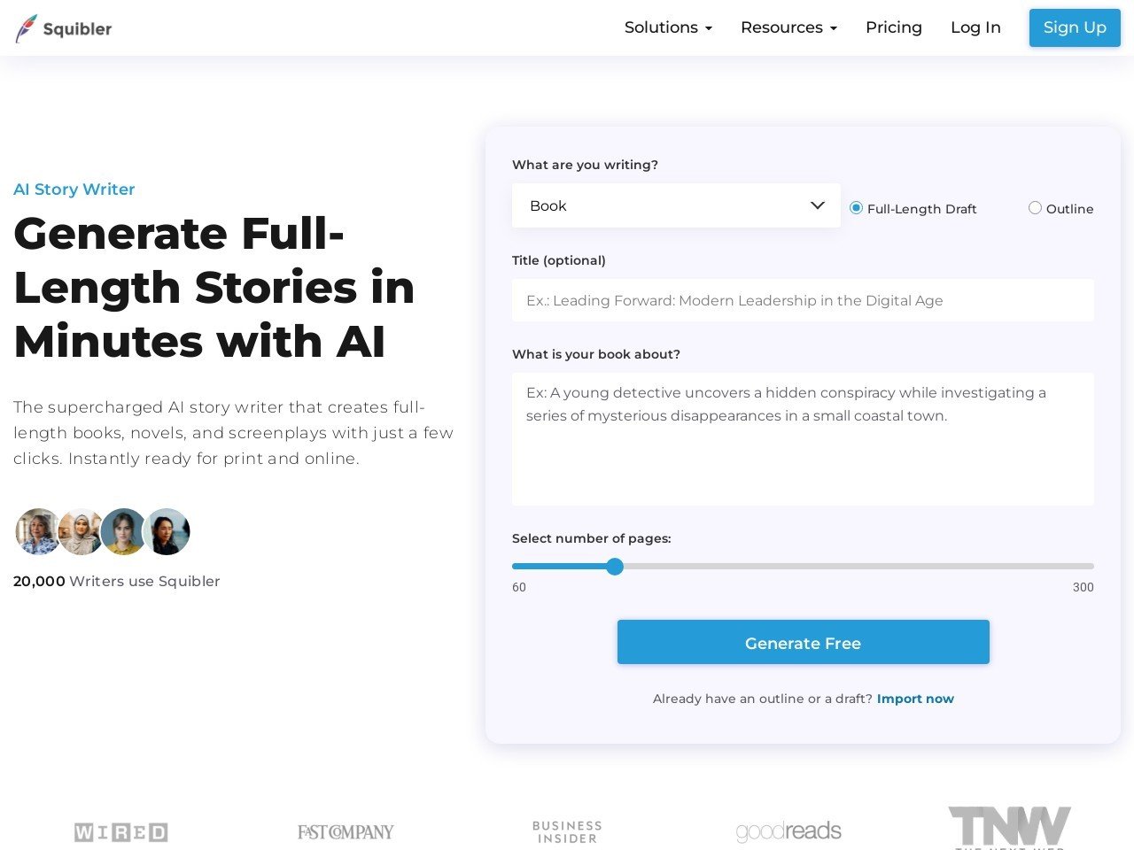Open the Book writing type dropdown
The width and height of the screenshot is (1134, 850).
coord(676,205)
